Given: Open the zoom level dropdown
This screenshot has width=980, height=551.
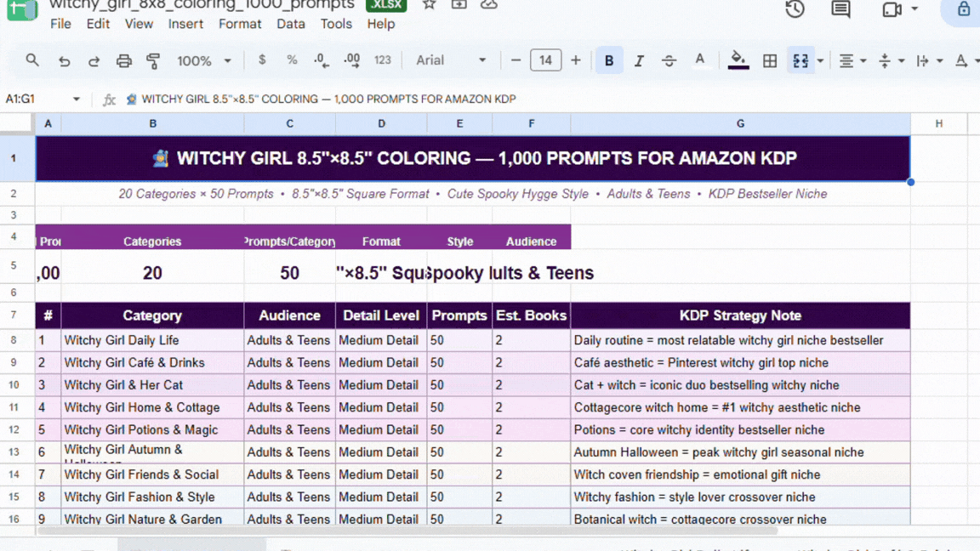Looking at the screenshot, I should point(204,60).
